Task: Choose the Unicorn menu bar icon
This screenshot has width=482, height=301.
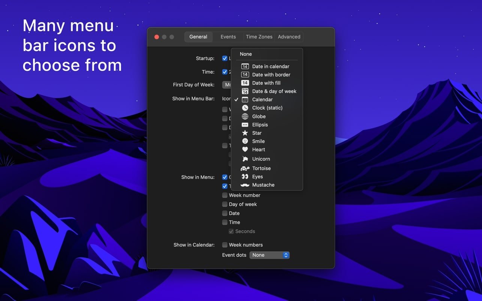Action: click(x=261, y=159)
